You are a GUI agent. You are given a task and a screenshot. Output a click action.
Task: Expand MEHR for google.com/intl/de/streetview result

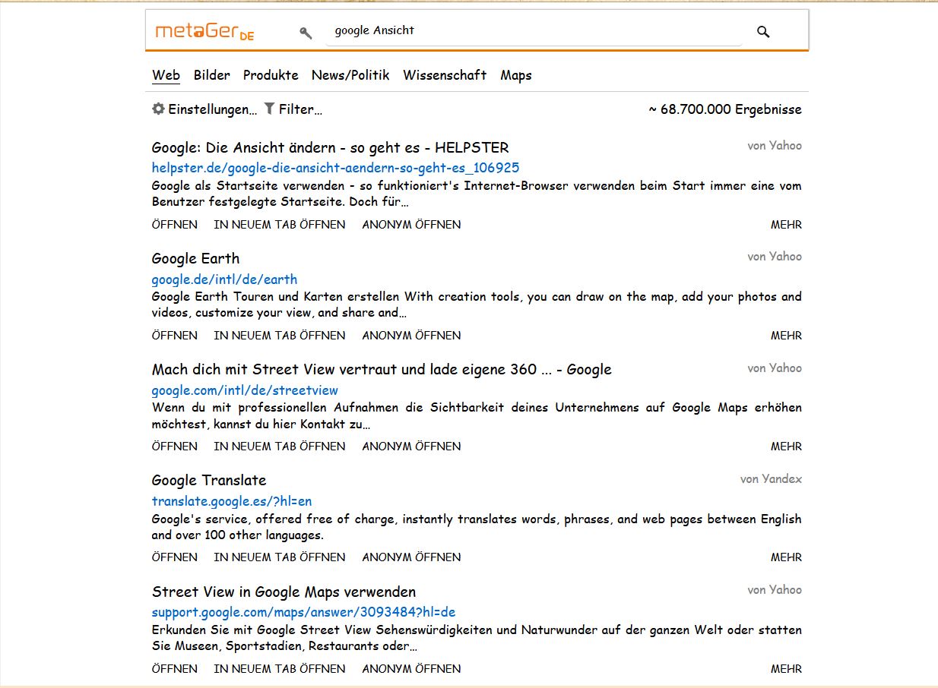coord(786,446)
